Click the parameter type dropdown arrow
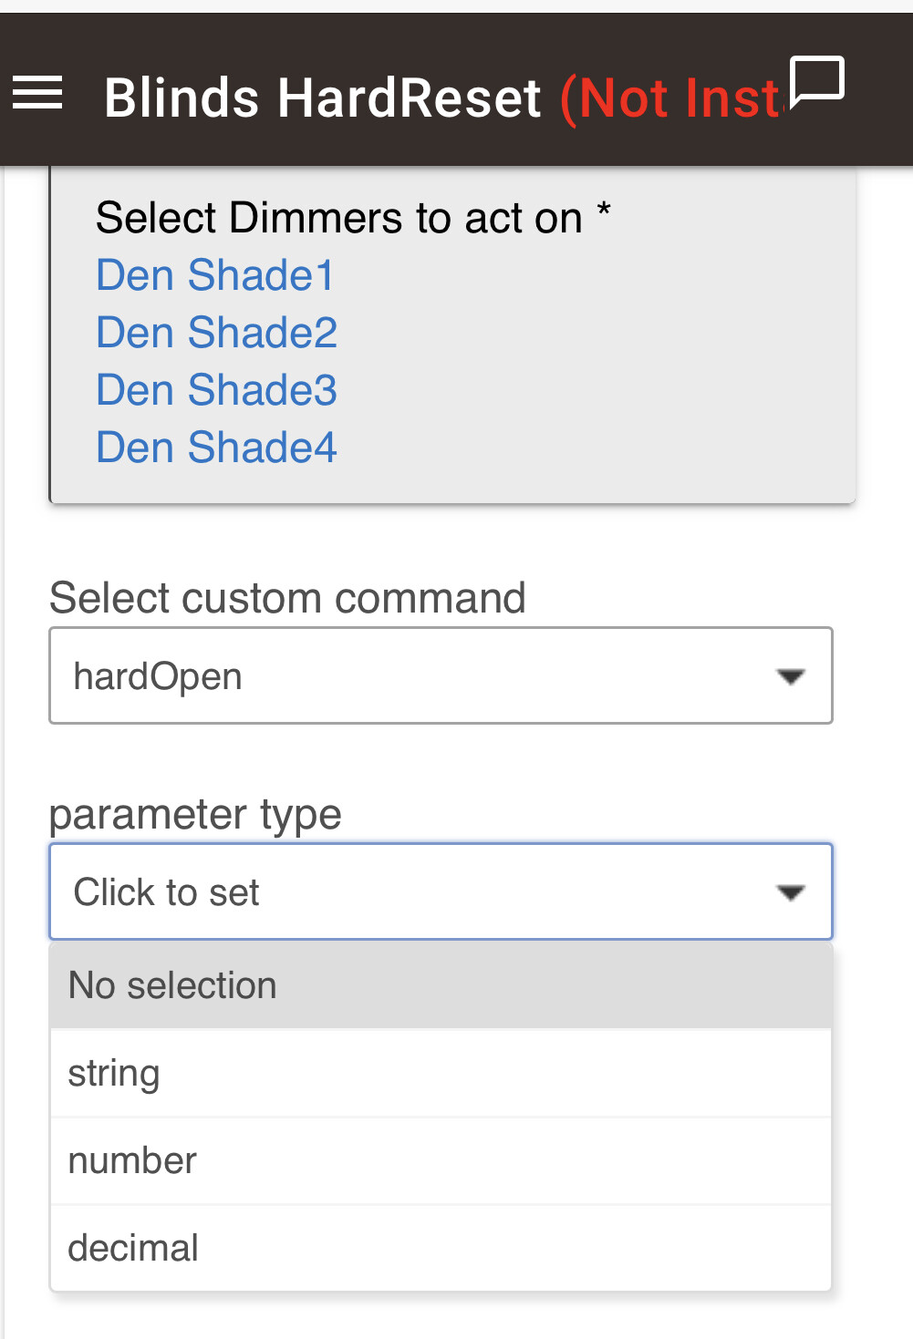Image resolution: width=913 pixels, height=1339 pixels. (x=790, y=892)
